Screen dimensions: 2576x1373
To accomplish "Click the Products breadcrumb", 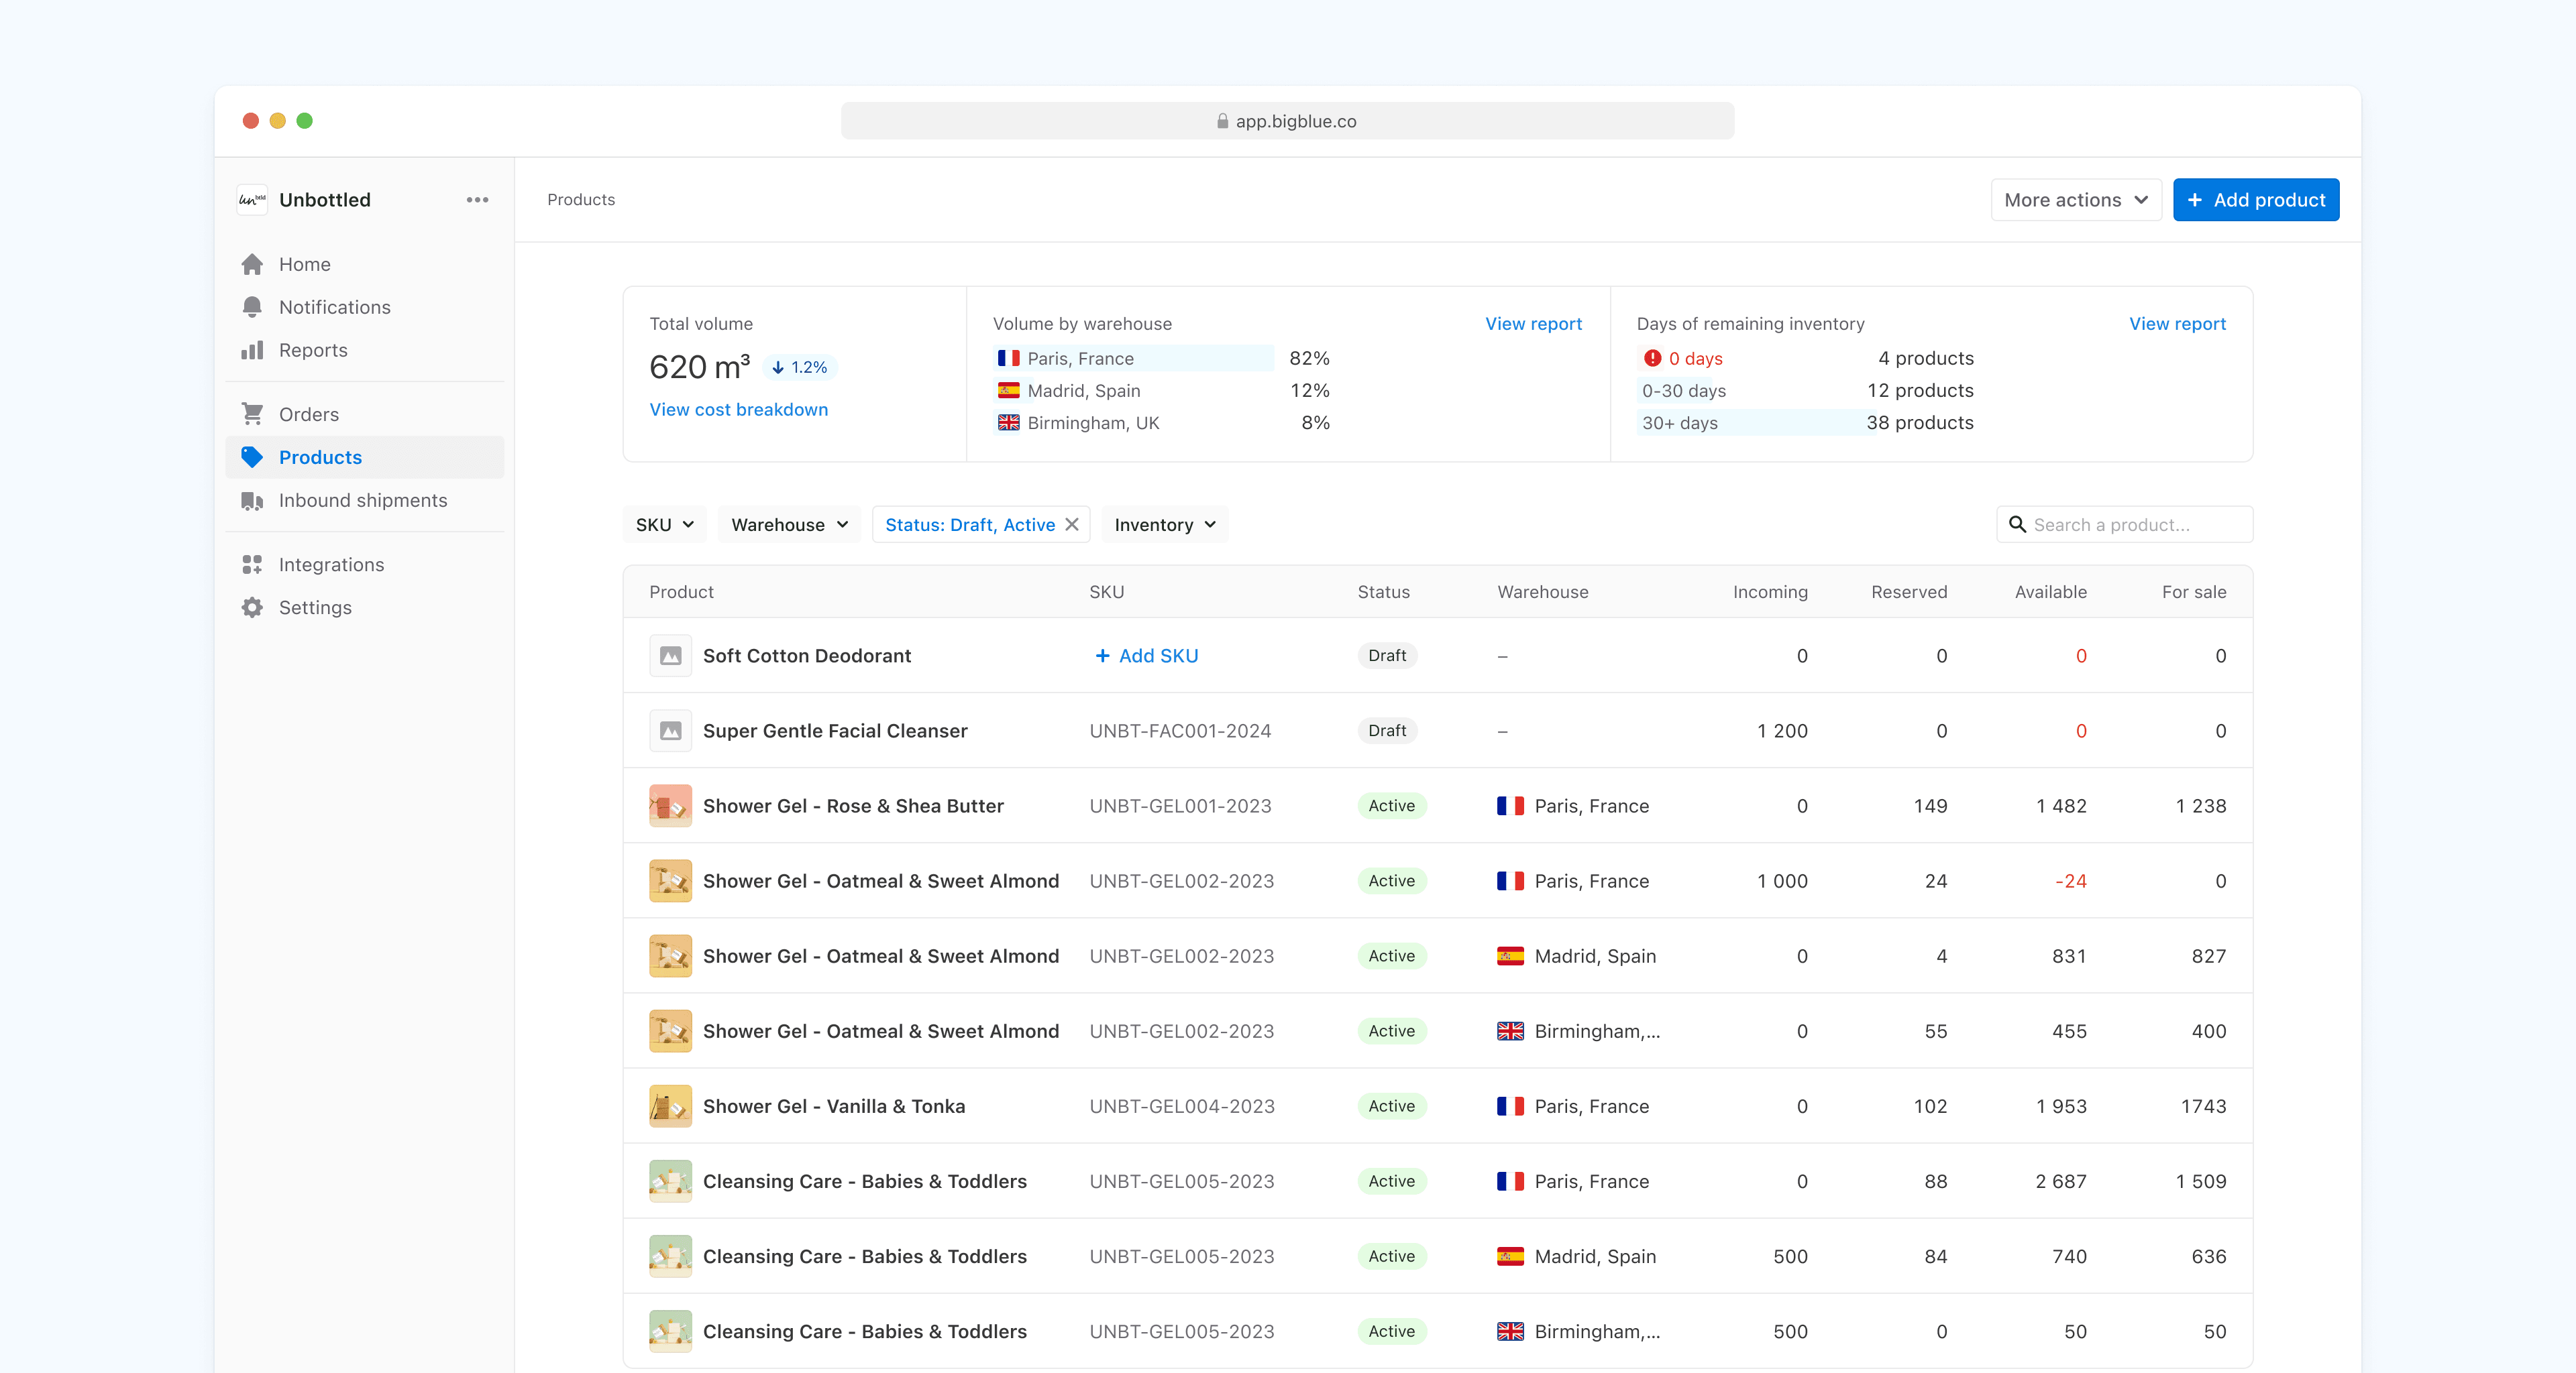I will 581,200.
